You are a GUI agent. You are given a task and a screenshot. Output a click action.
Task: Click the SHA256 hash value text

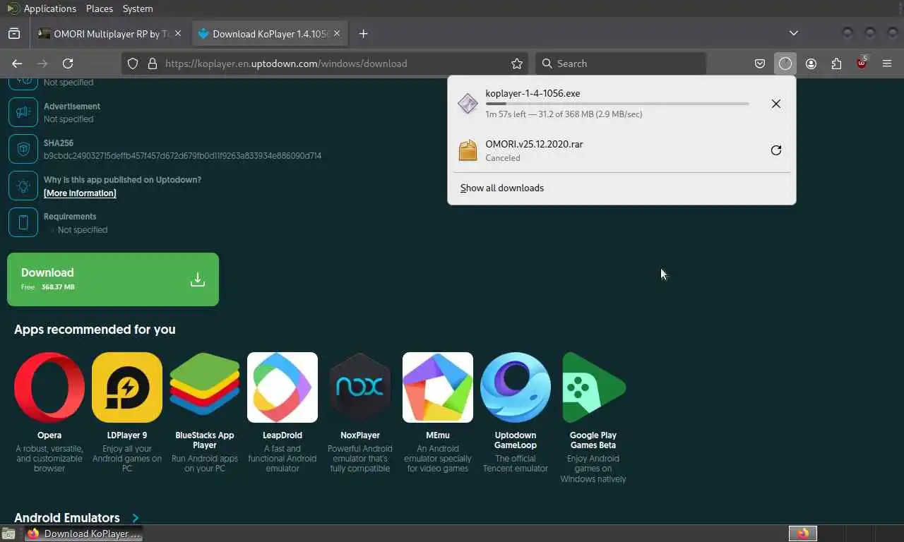point(182,156)
